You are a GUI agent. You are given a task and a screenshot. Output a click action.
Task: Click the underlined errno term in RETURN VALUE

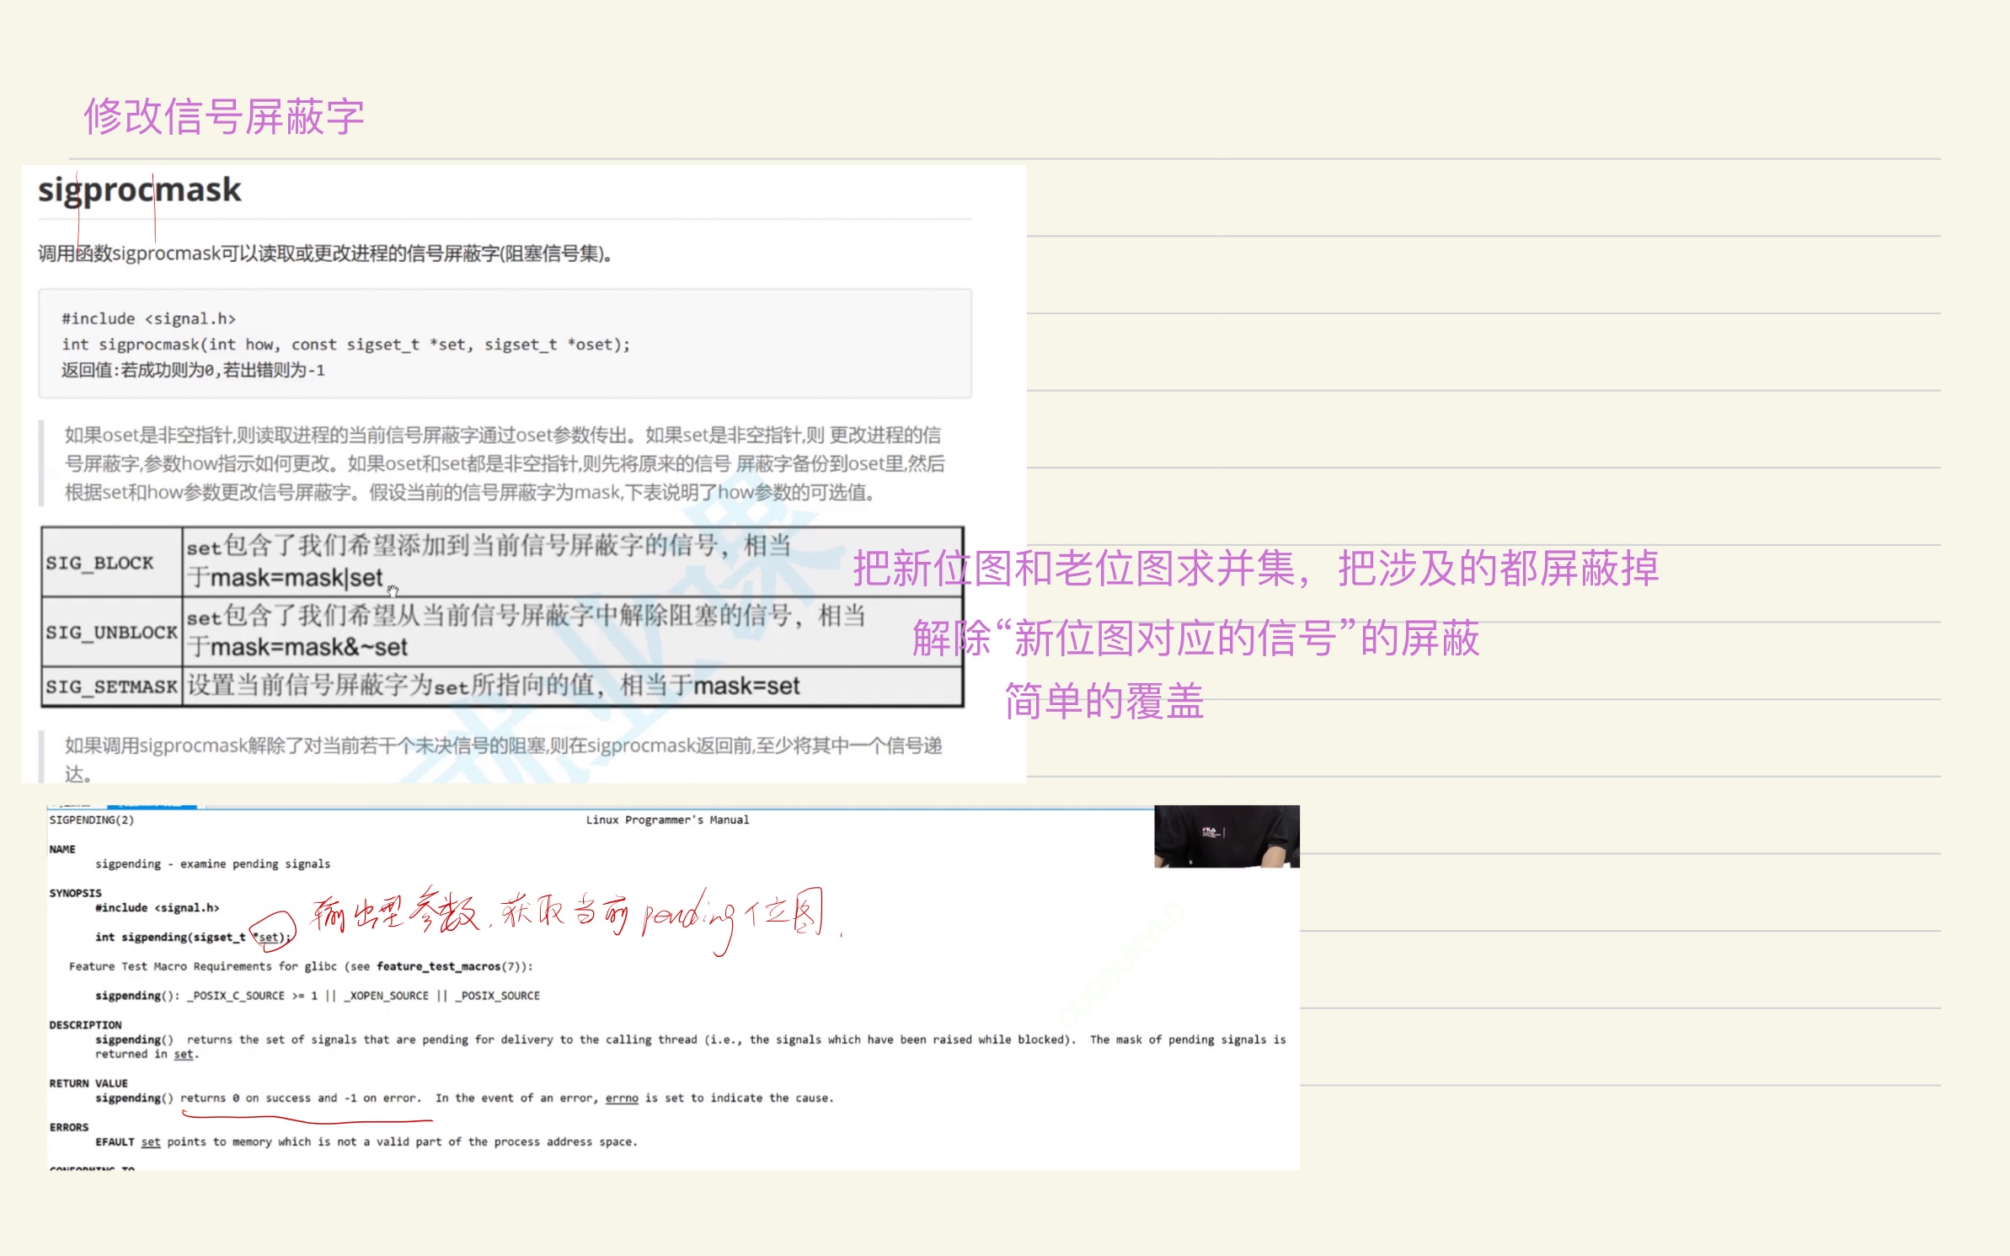pos(621,1098)
